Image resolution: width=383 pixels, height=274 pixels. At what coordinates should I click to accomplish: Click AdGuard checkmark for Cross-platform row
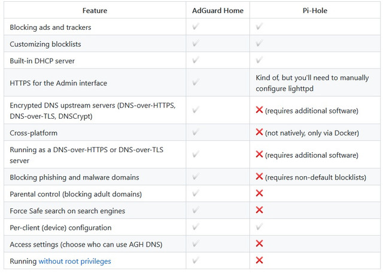point(196,132)
